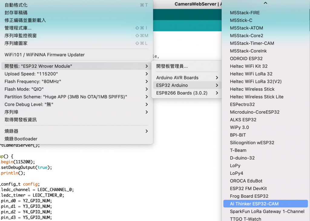Select BPI-BIT board

coord(265,135)
